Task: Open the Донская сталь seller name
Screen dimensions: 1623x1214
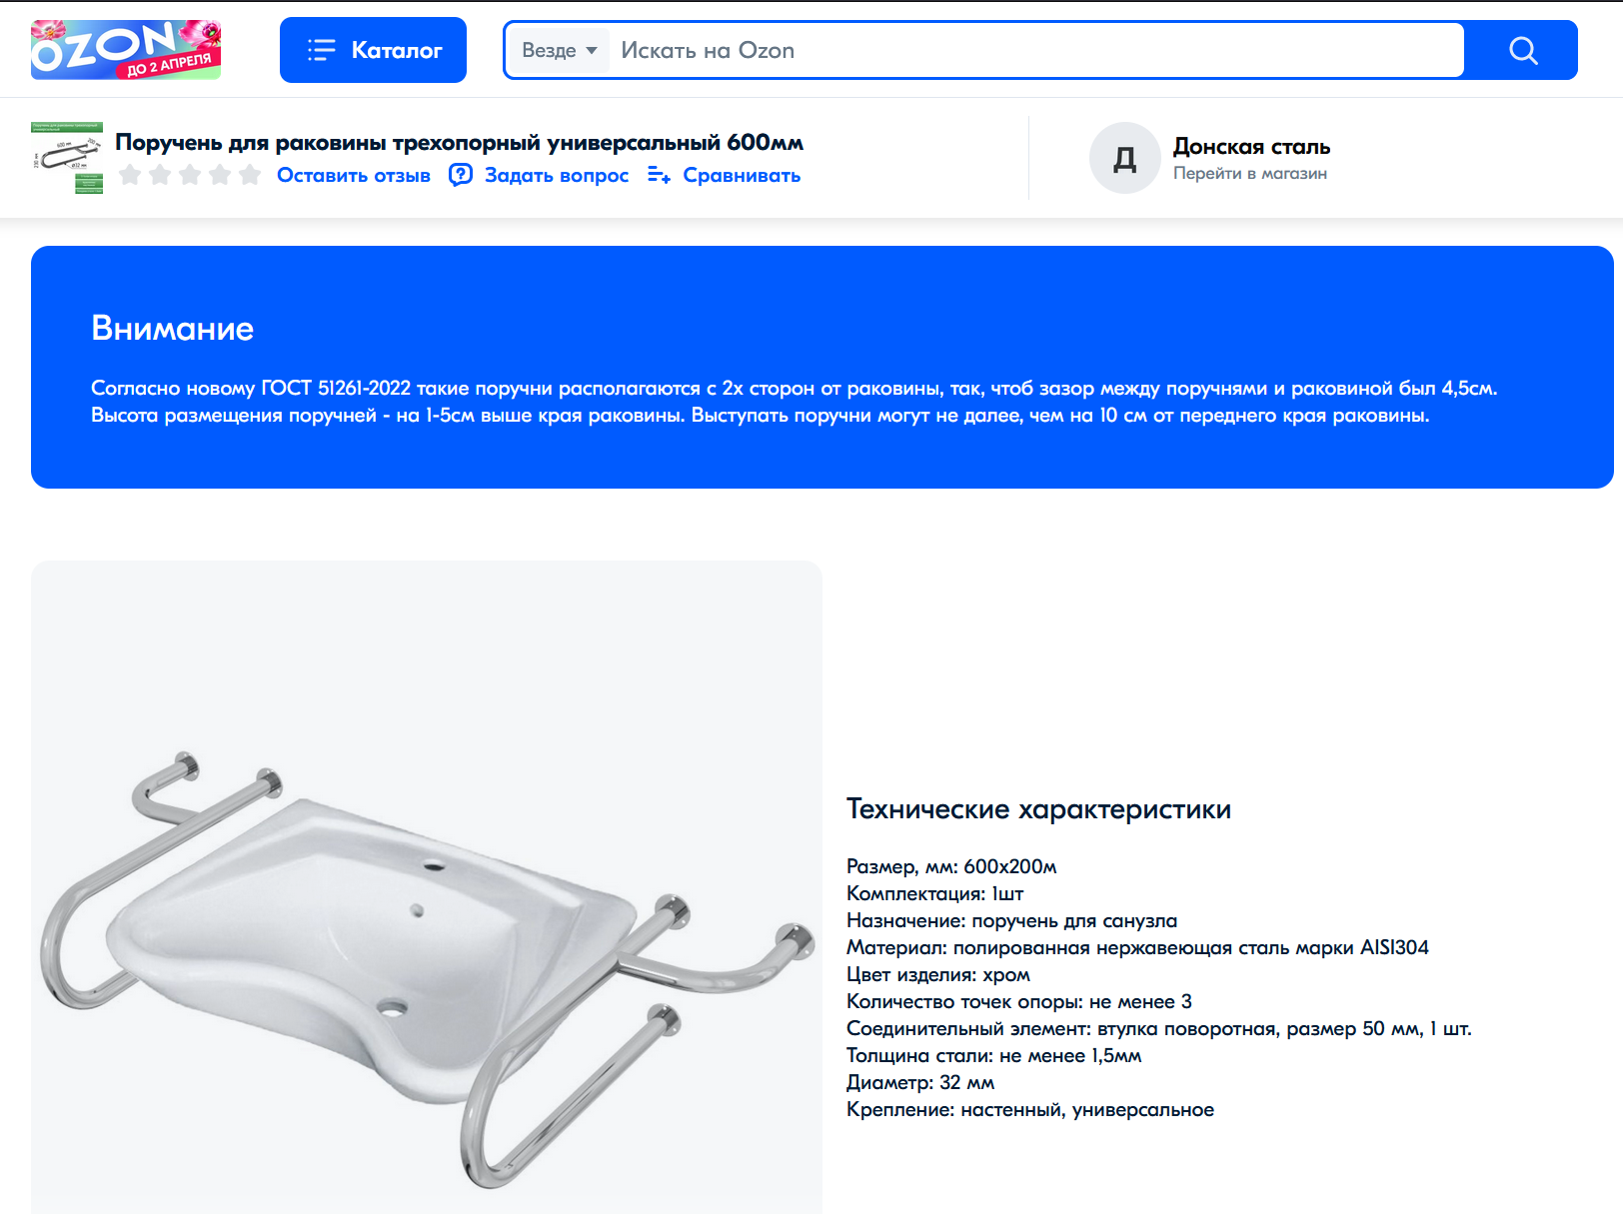Action: (1251, 146)
